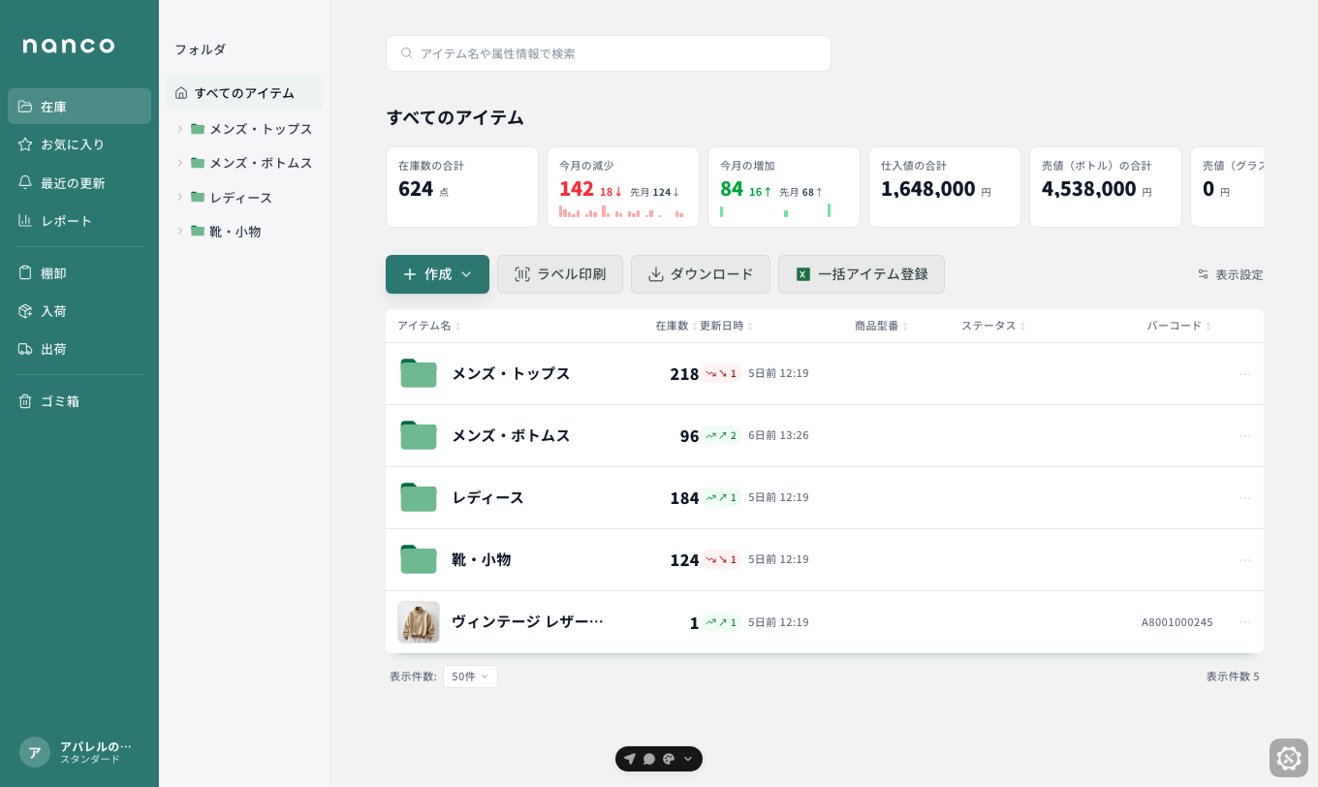Image resolution: width=1318 pixels, height=787 pixels.
Task: Open the 50件 page size dropdown
Action: tap(470, 677)
